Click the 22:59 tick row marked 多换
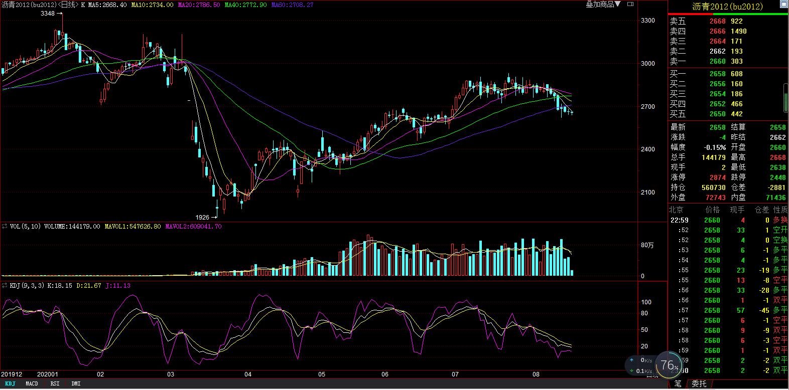 pyautogui.click(x=729, y=220)
